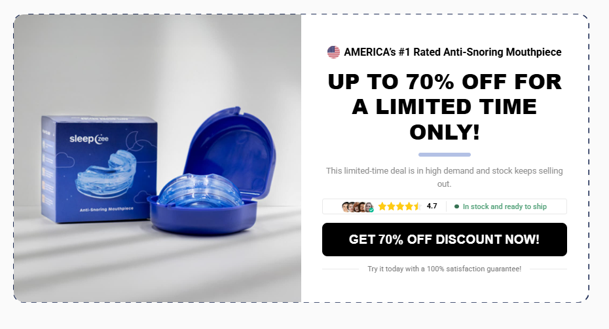Image resolution: width=609 pixels, height=329 pixels.
Task: Click the moon illustration on the box
Action: click(x=133, y=141)
